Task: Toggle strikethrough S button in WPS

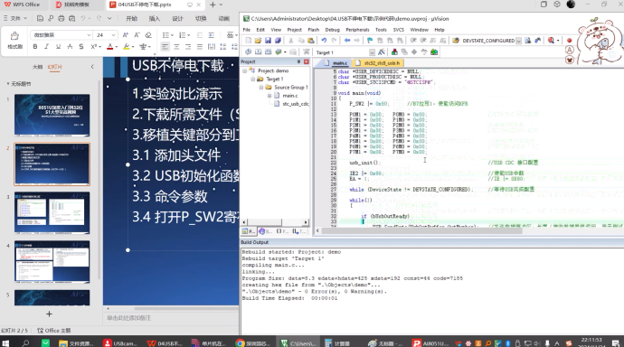Action: 81,47
